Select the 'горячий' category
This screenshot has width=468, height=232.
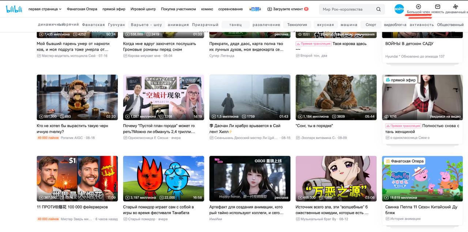pyautogui.click(x=71, y=24)
